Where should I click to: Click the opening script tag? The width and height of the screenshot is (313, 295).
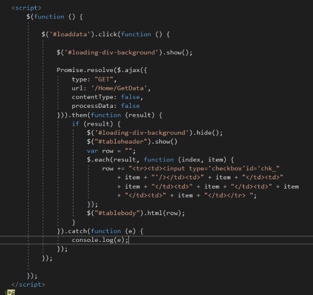[x=26, y=8]
